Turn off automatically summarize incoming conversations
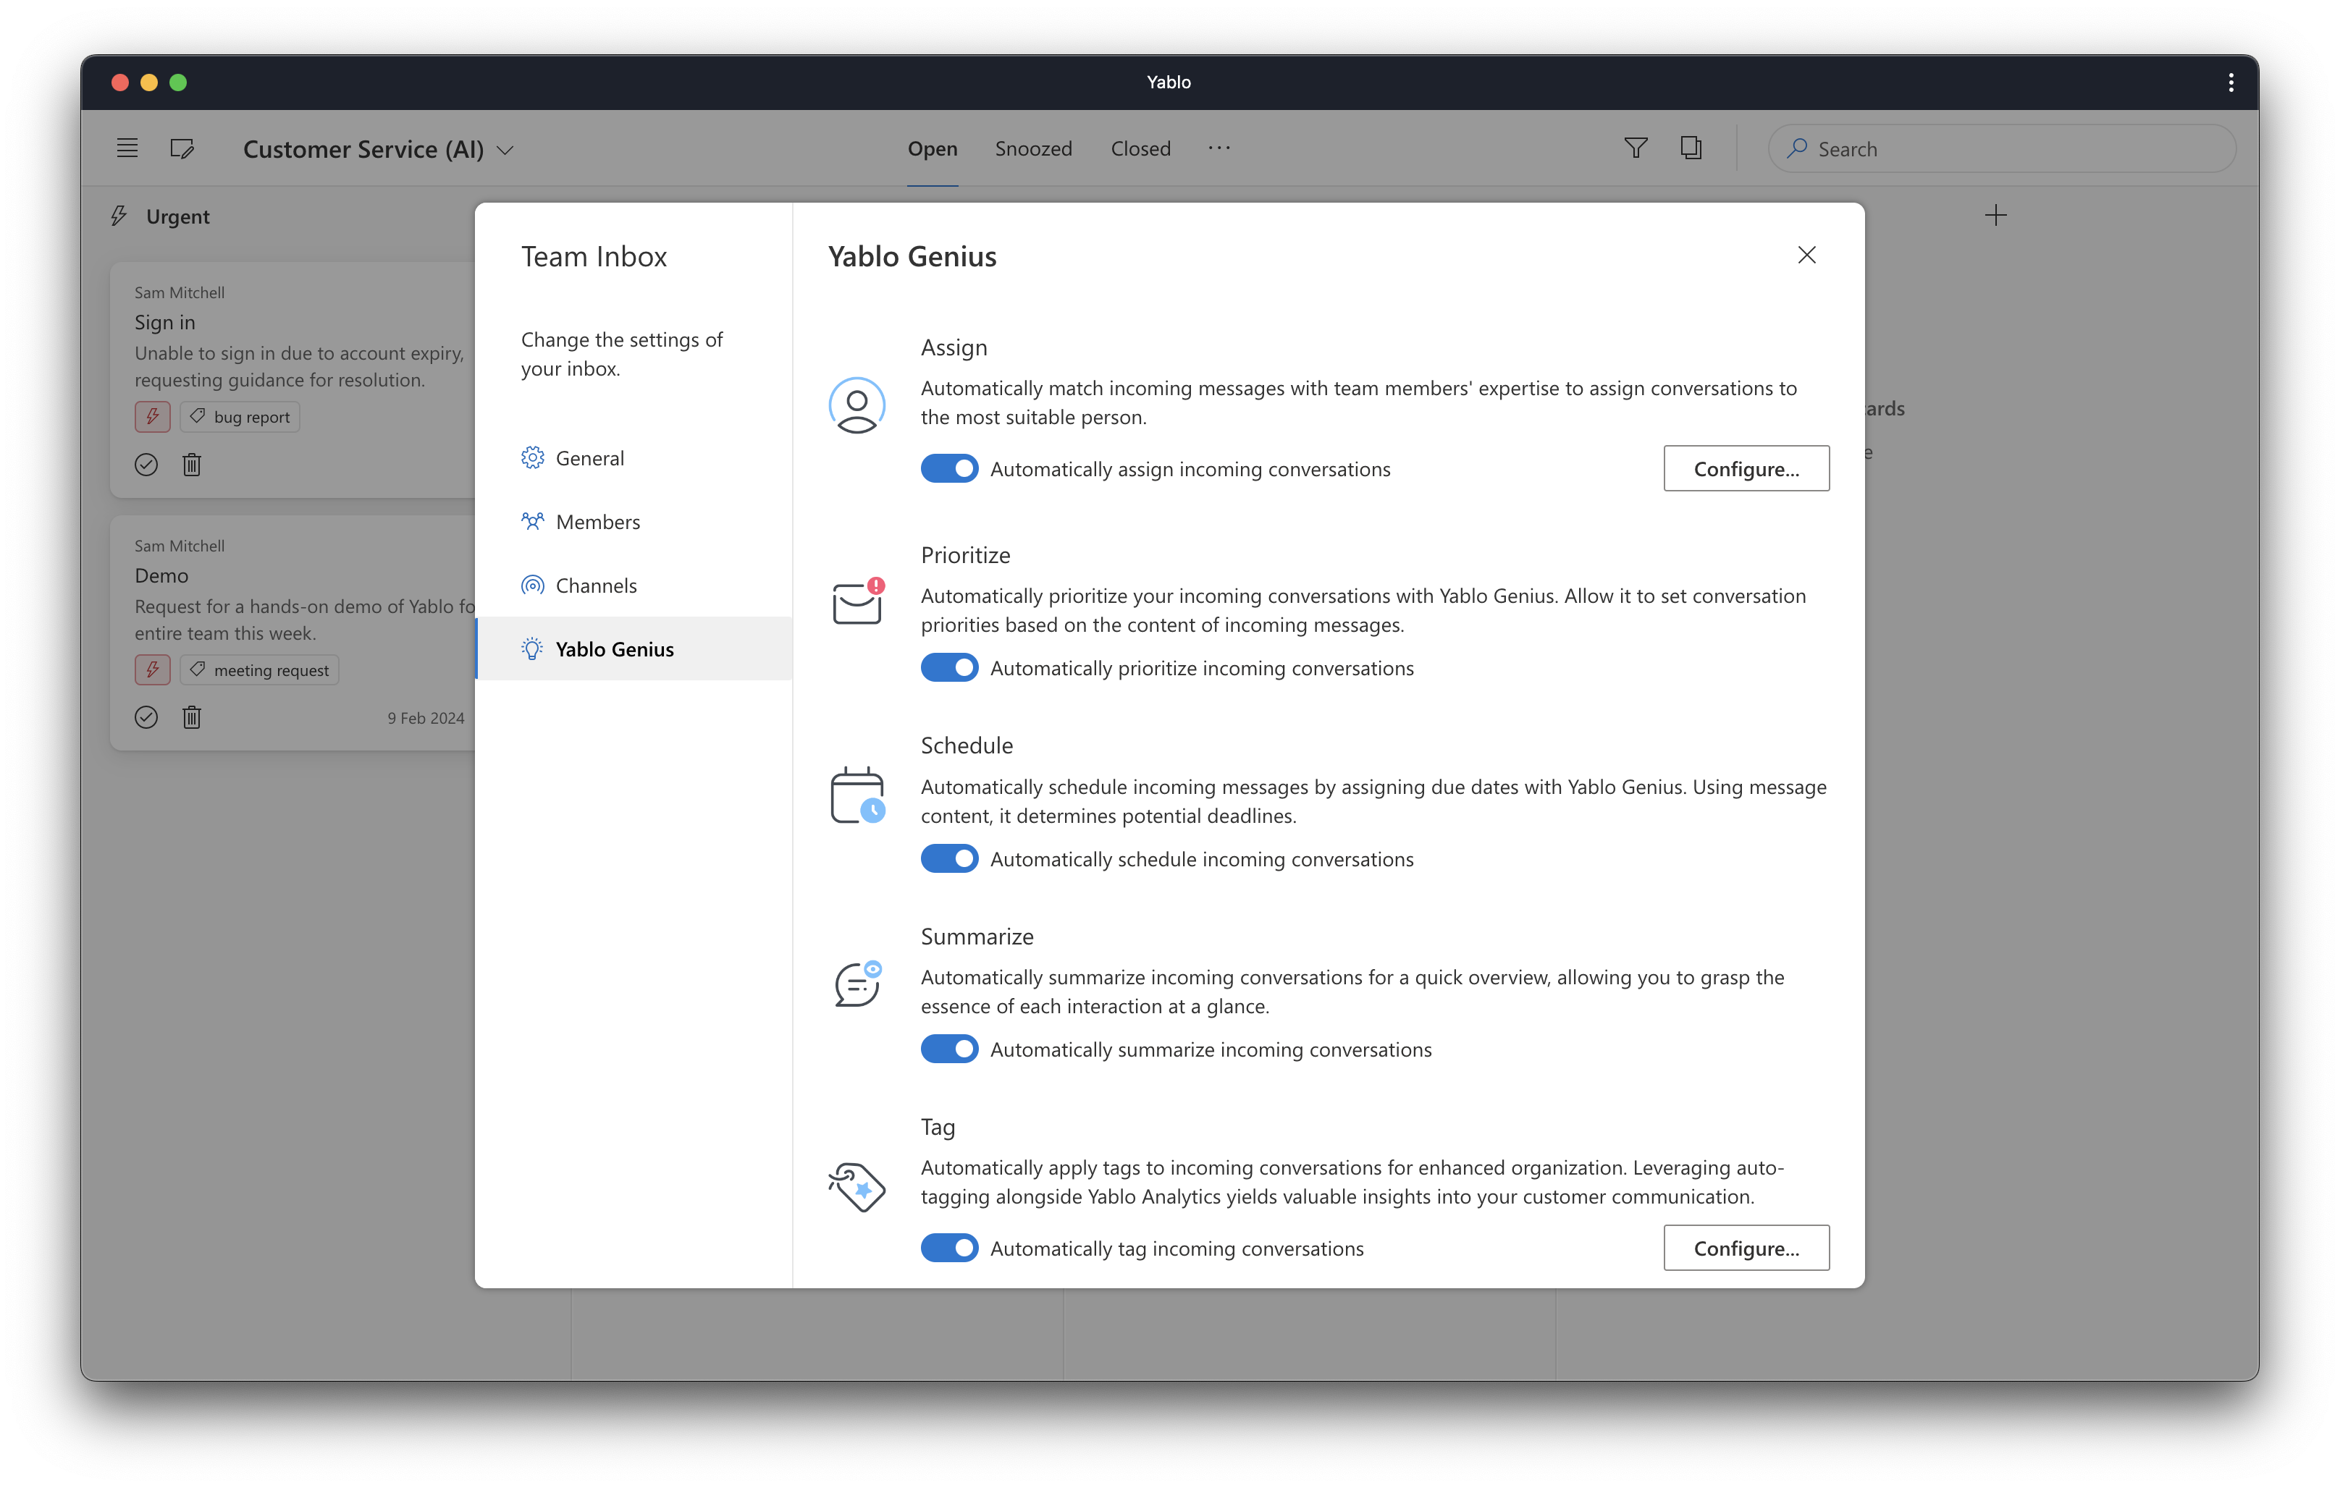The image size is (2340, 1488). click(x=949, y=1049)
